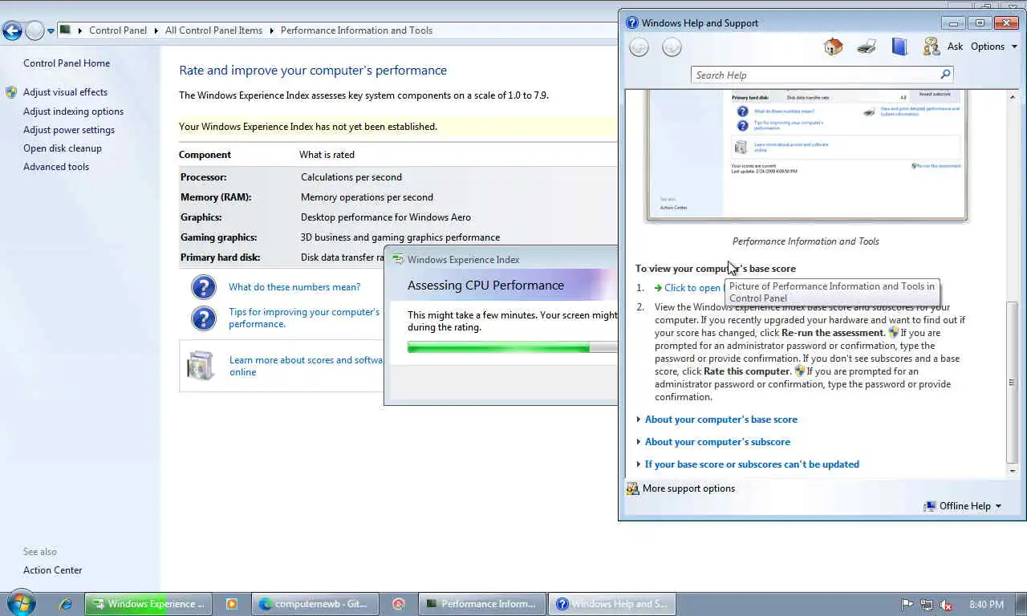1027x616 pixels.
Task: Open 'Open disk cleanup' link
Action: click(62, 148)
